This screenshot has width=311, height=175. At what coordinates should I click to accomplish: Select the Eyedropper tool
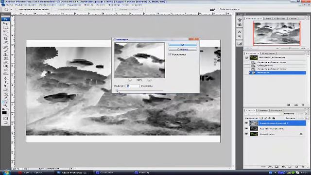click(5, 98)
